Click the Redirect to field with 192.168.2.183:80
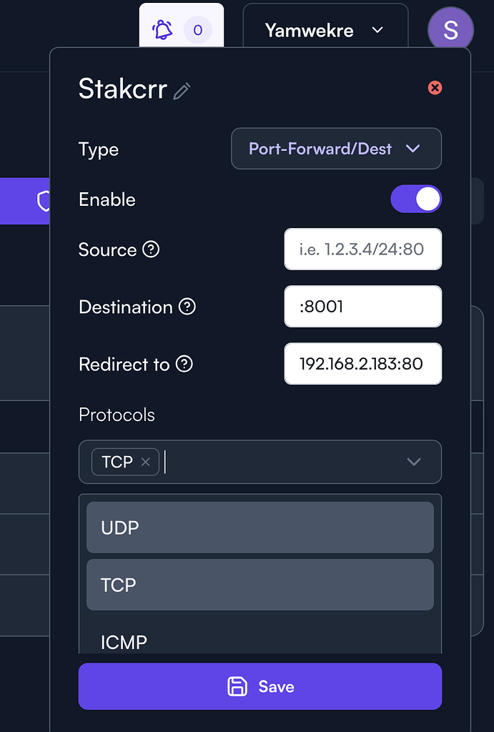This screenshot has height=732, width=494. click(x=362, y=363)
